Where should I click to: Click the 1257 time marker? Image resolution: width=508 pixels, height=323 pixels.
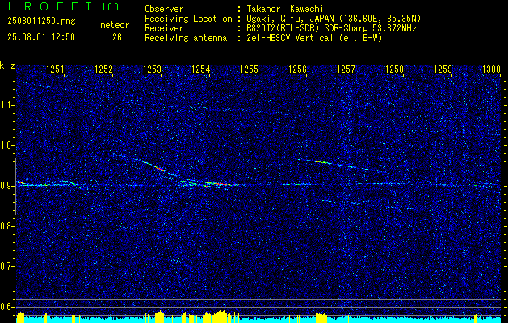point(346,69)
